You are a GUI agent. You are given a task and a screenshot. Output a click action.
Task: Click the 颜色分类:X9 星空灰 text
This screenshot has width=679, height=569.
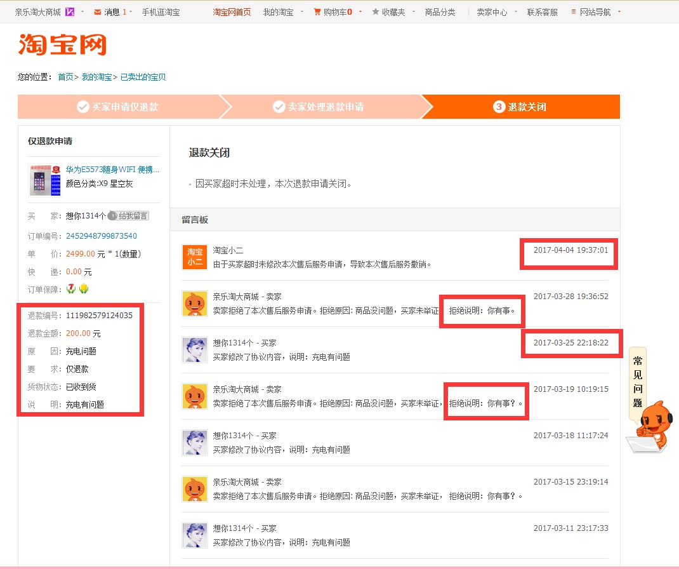(99, 184)
